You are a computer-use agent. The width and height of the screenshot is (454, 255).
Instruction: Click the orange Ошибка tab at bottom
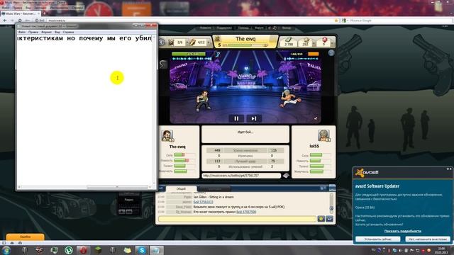click(x=26, y=237)
